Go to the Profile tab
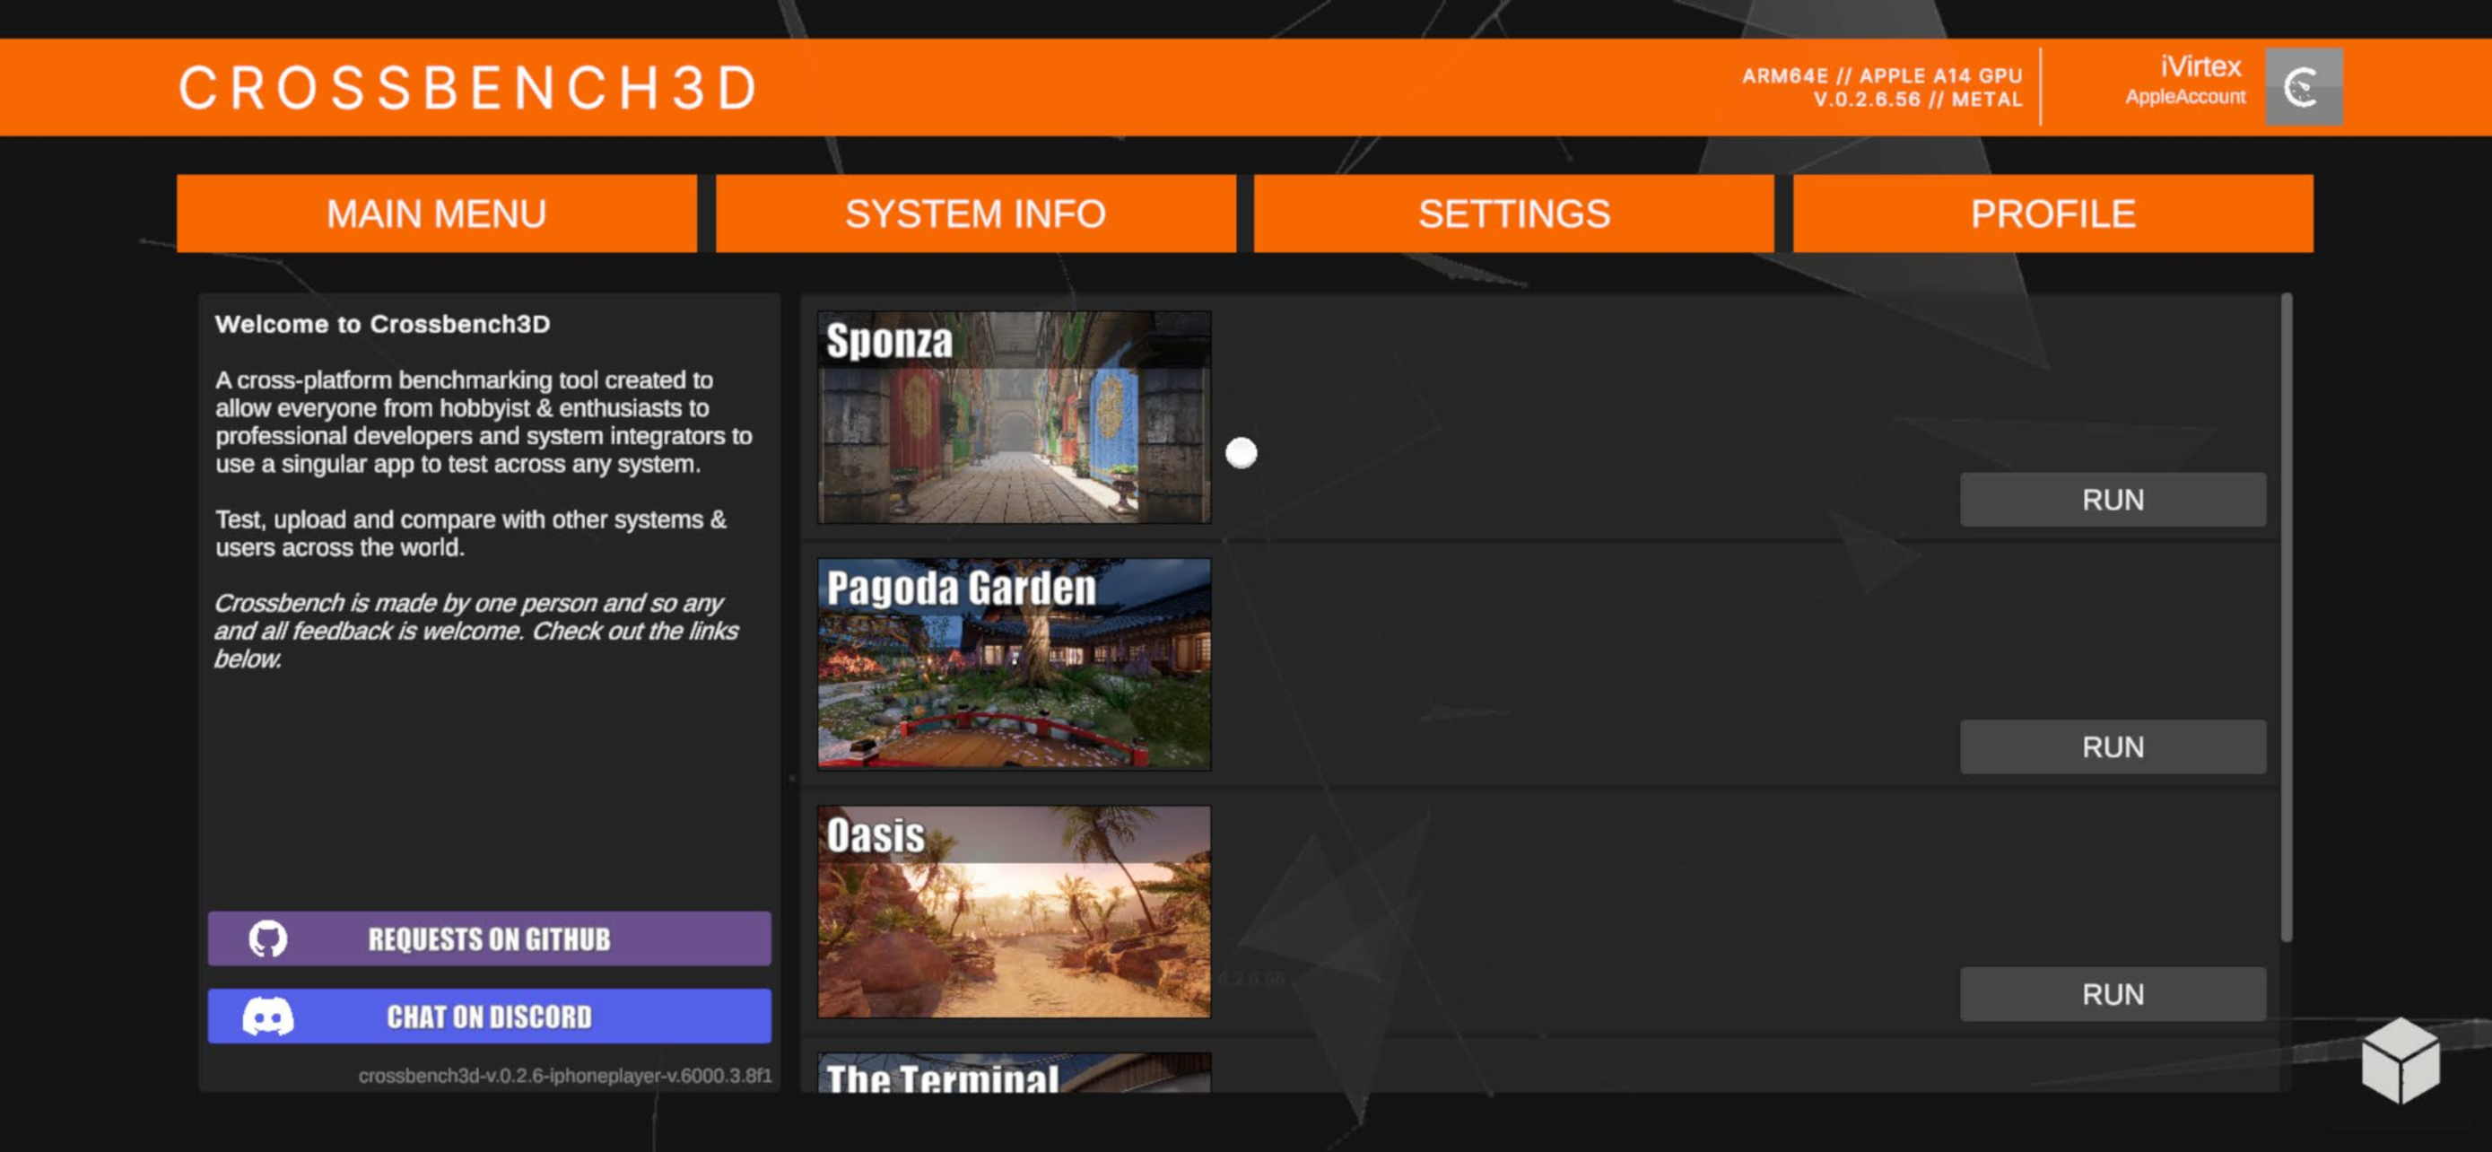This screenshot has height=1152, width=2492. 2052,214
